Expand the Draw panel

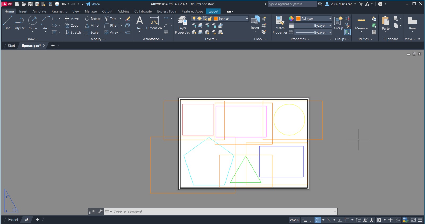coord(32,39)
